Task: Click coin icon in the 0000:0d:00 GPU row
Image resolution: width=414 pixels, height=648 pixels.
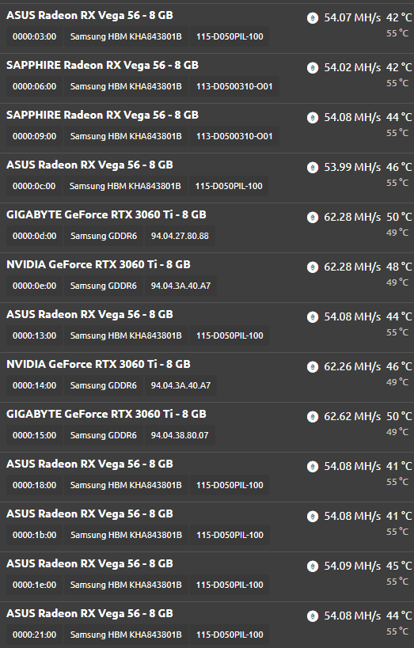Action: tap(313, 217)
